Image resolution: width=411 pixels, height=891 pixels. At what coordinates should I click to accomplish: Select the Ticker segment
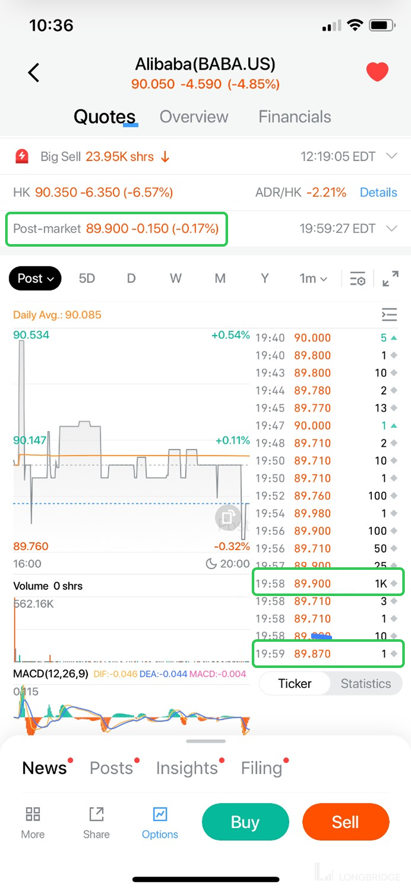coord(295,683)
